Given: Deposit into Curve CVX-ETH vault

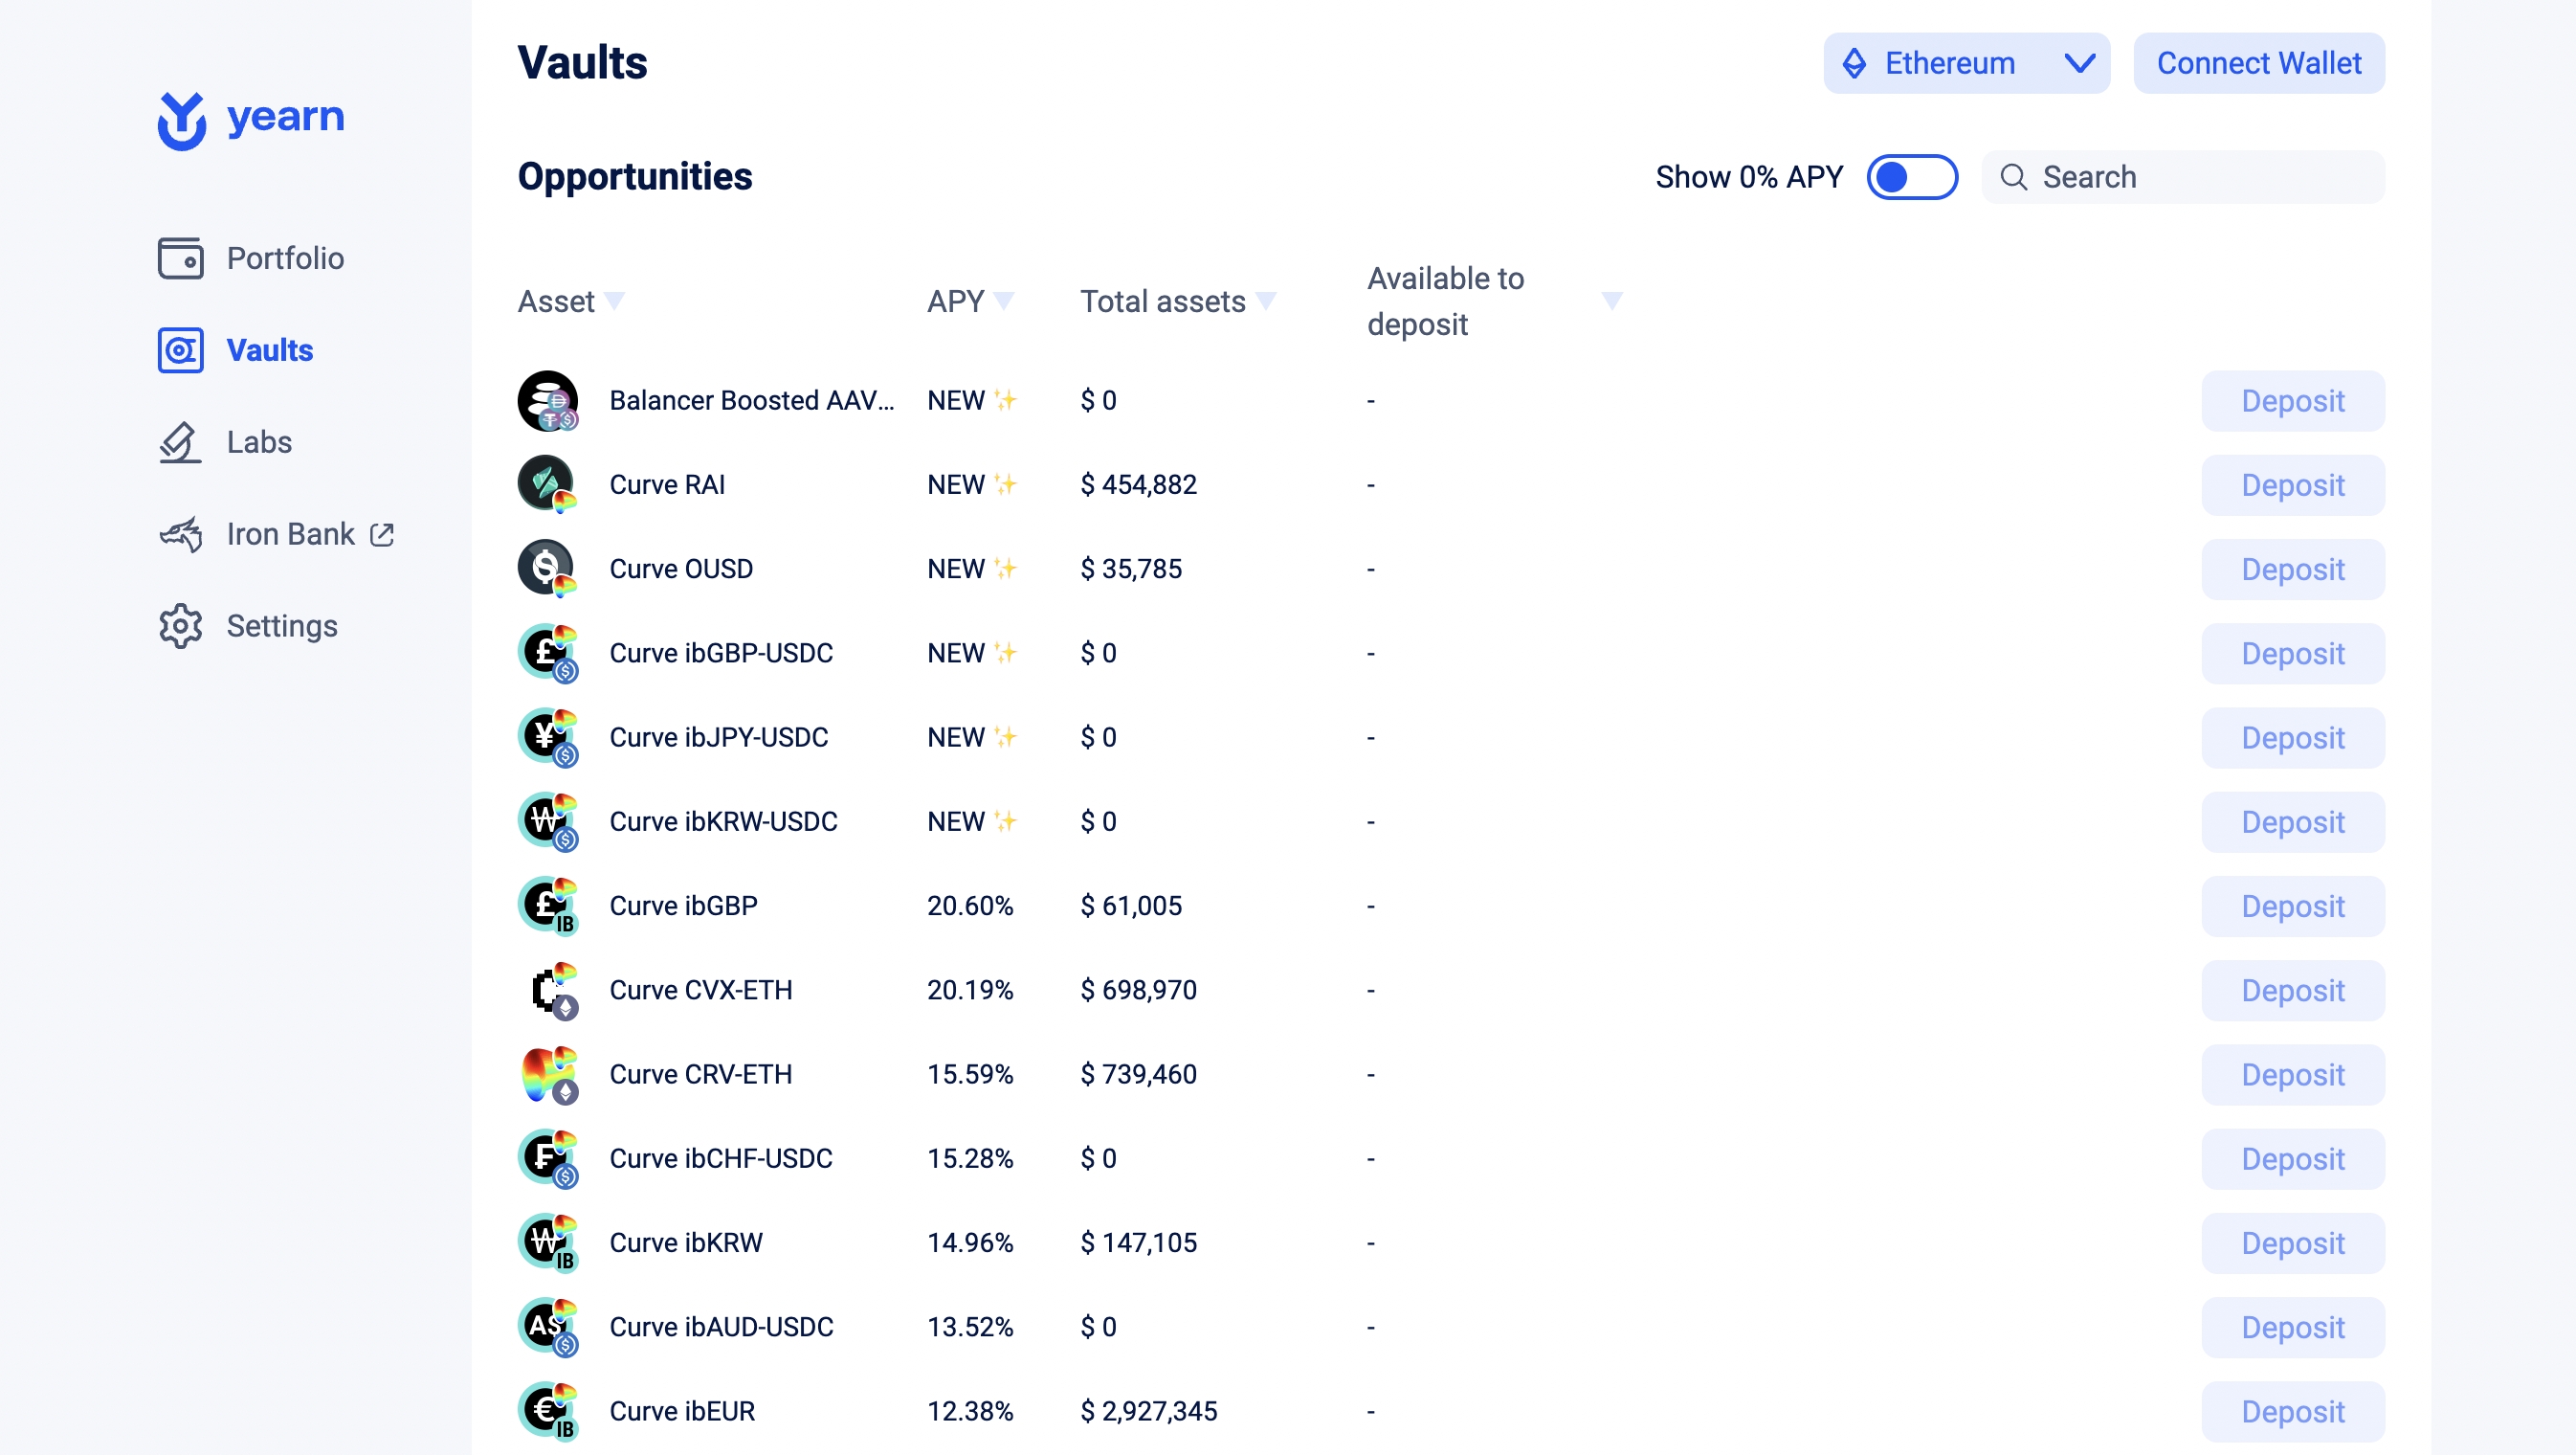Looking at the screenshot, I should (2292, 990).
